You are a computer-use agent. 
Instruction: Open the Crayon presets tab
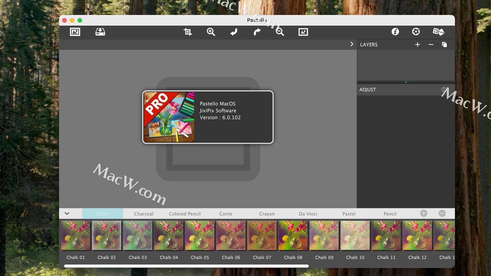click(267, 214)
